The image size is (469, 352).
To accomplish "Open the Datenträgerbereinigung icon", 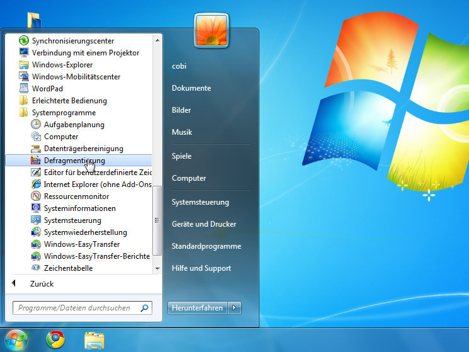I will pyautogui.click(x=36, y=149).
